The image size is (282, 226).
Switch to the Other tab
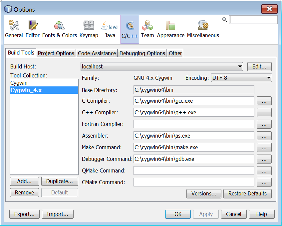[x=175, y=53]
